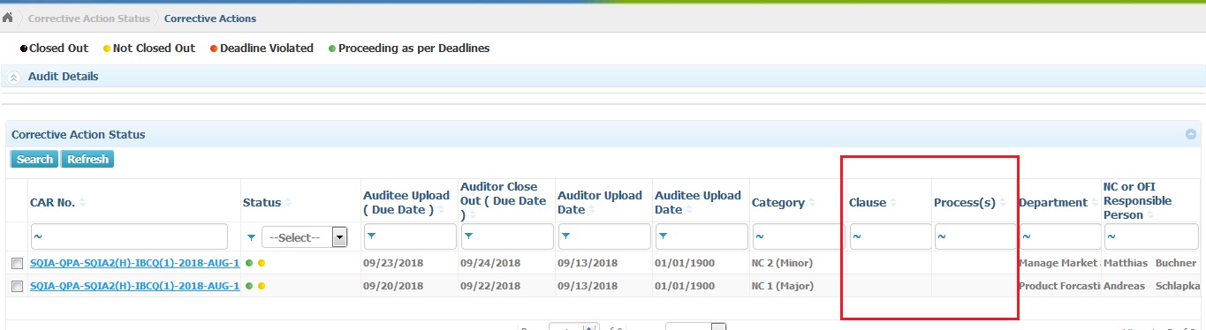Sort by Auditee Upload Date arrows
Viewport: 1206px width, 330px height.
(x=688, y=210)
